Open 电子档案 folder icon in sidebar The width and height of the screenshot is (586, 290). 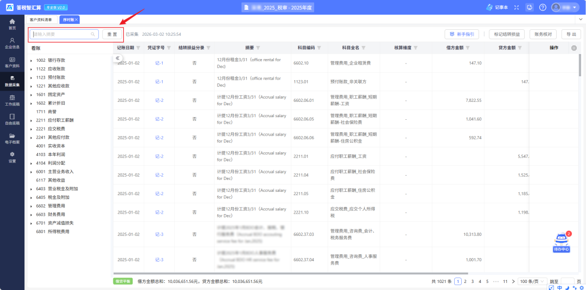click(x=12, y=138)
